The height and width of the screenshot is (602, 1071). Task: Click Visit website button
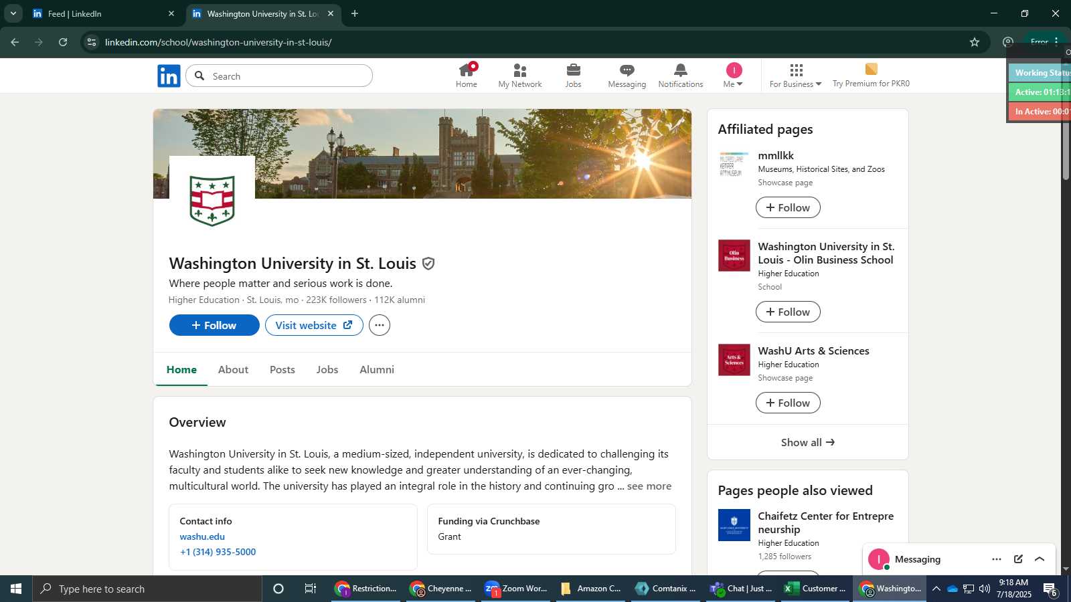coord(314,325)
